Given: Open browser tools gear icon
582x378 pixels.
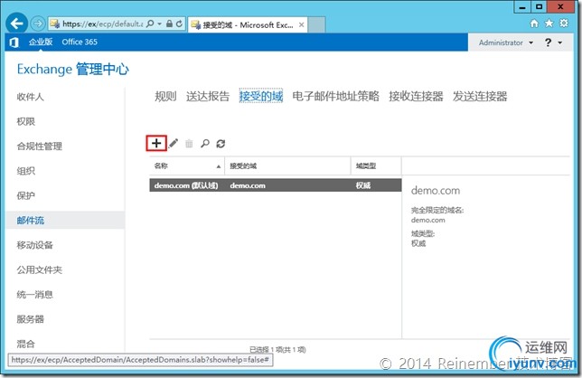Looking at the screenshot, I should coord(564,24).
